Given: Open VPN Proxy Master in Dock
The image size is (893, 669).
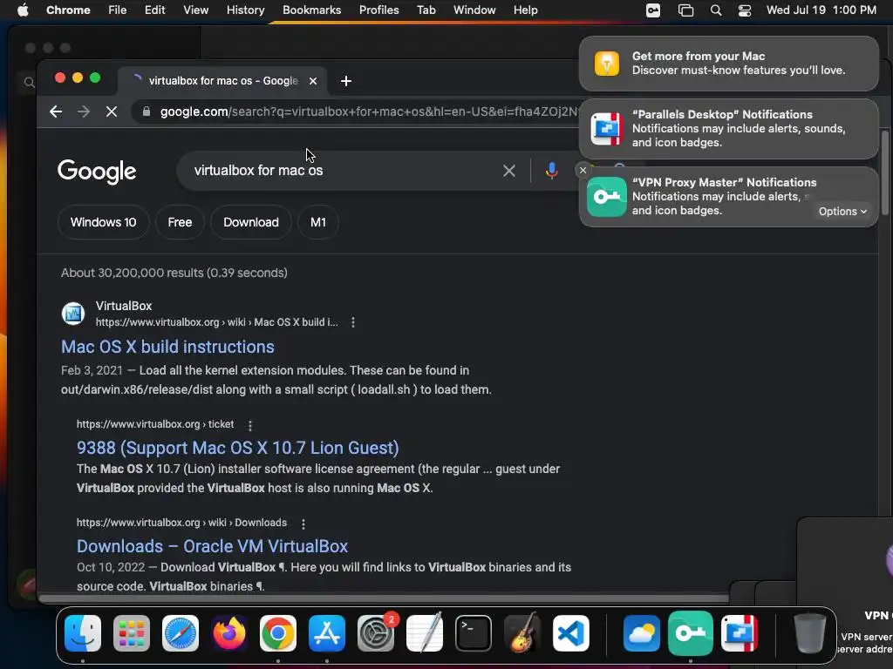Looking at the screenshot, I should (x=691, y=632).
